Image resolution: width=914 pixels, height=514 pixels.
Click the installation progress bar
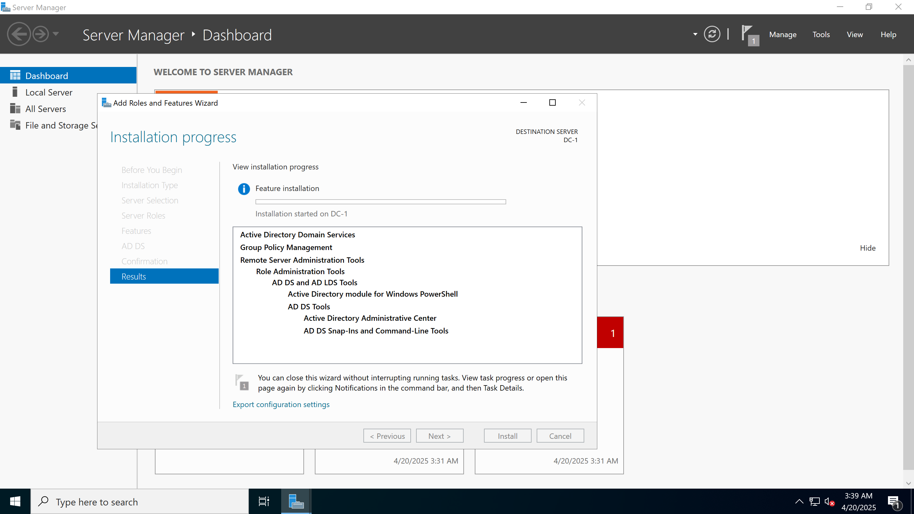tap(381, 201)
